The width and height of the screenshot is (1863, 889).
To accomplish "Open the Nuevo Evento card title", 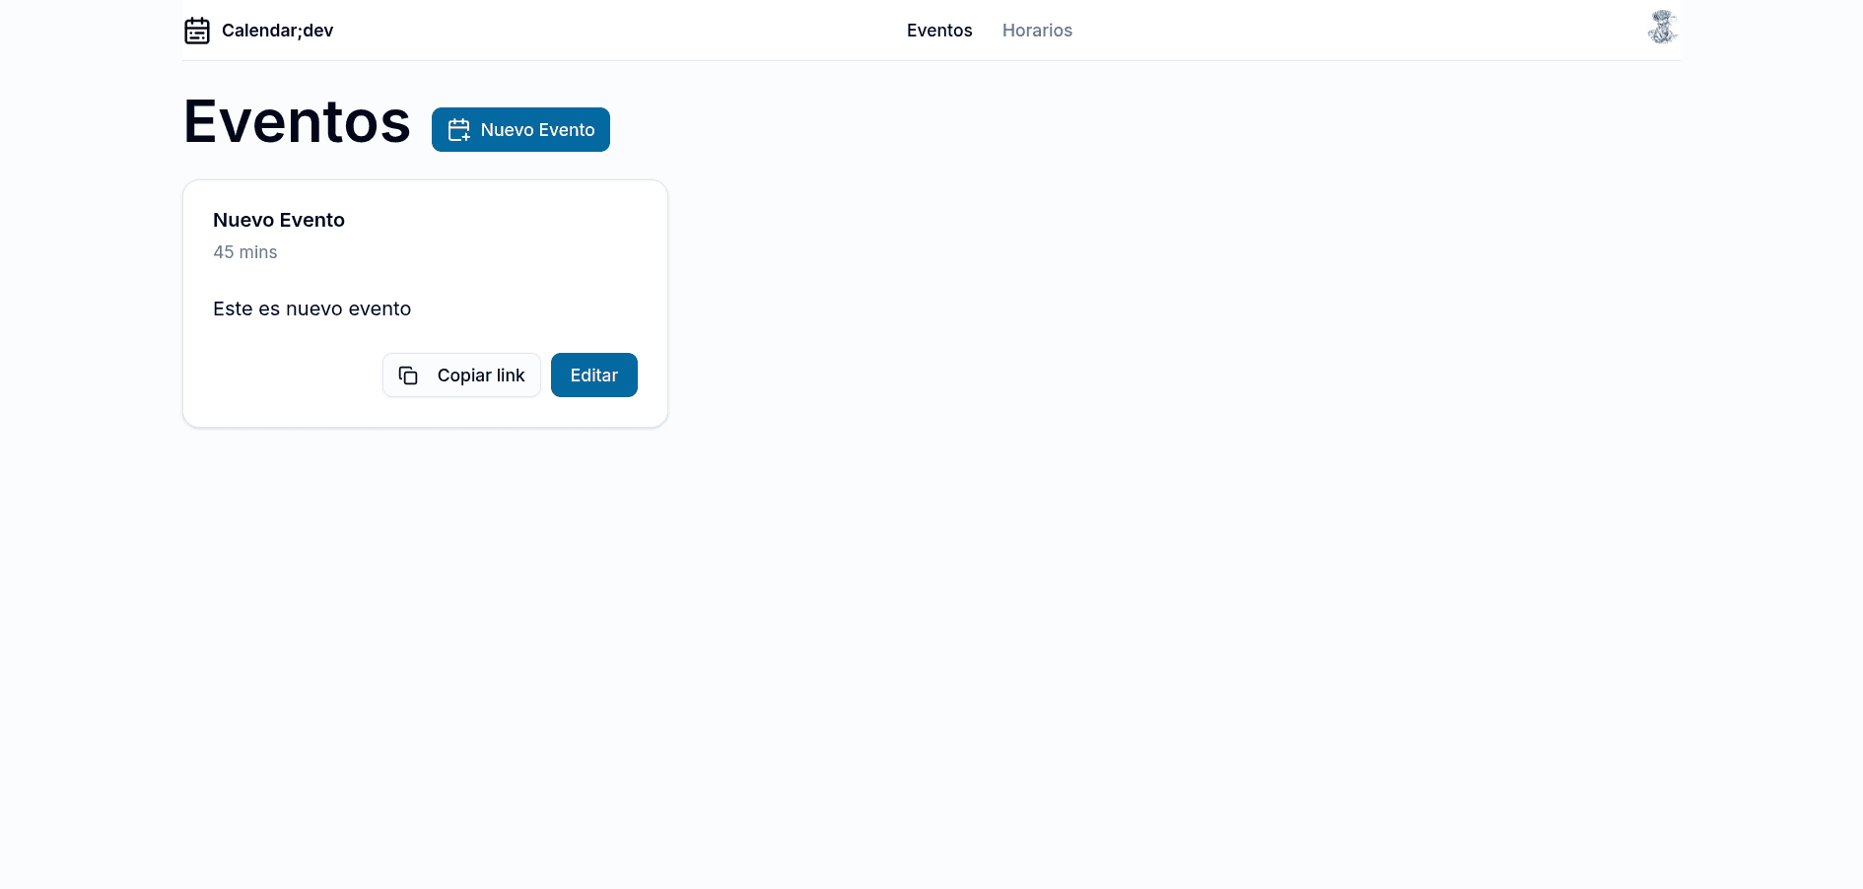I will pos(279,220).
